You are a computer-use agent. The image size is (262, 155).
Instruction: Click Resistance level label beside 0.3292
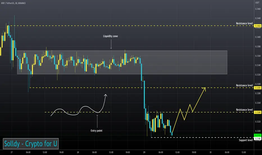(x=244, y=85)
